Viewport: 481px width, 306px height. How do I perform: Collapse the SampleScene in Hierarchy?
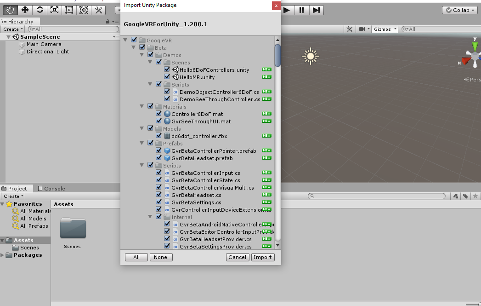(x=9, y=37)
